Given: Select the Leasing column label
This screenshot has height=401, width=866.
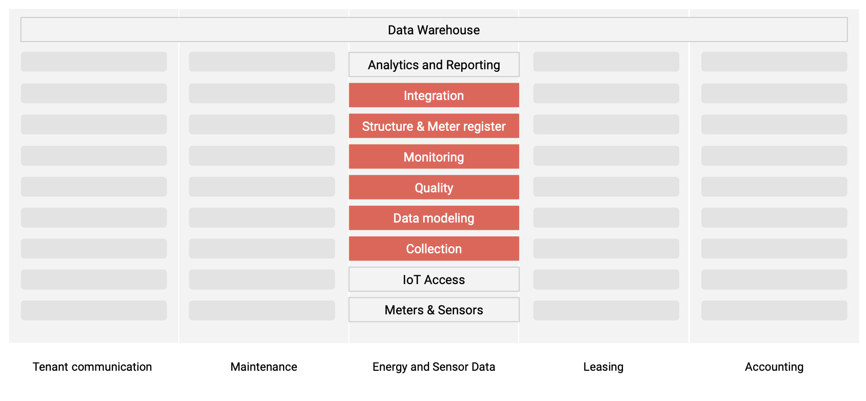Looking at the screenshot, I should [603, 367].
